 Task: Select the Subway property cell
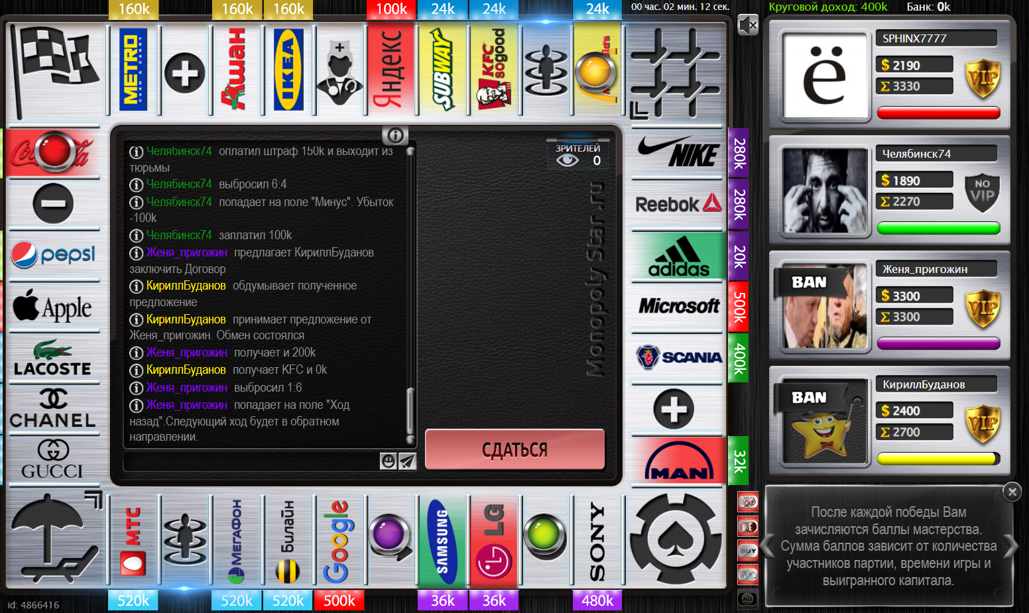443,70
